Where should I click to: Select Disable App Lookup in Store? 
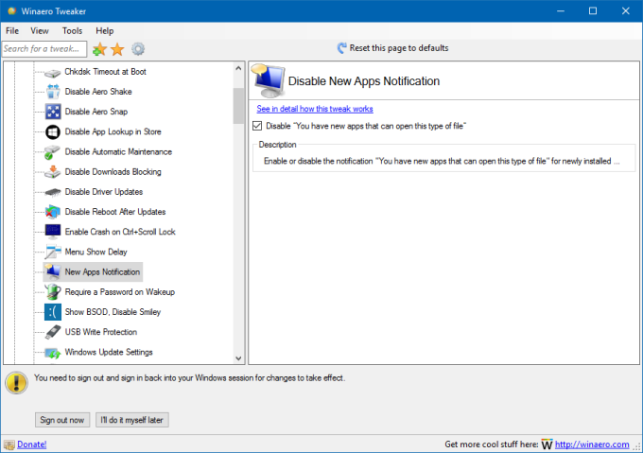(x=113, y=131)
